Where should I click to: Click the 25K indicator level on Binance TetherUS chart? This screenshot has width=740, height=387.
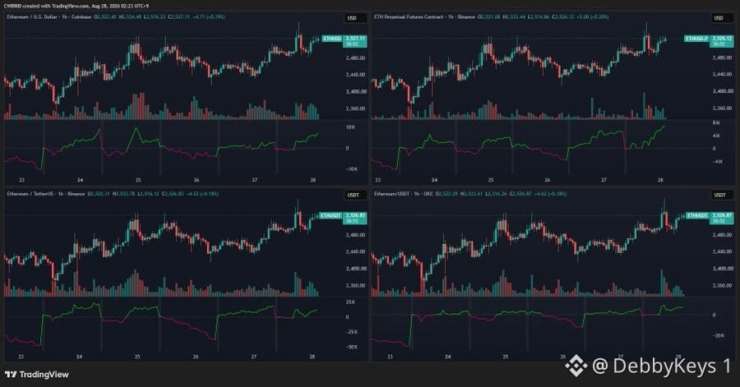350,302
